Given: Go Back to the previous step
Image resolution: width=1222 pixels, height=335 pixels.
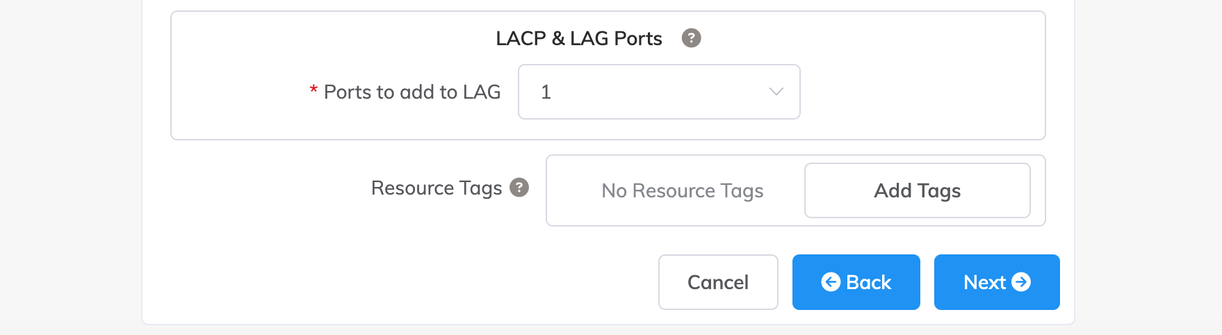Looking at the screenshot, I should pos(856,282).
